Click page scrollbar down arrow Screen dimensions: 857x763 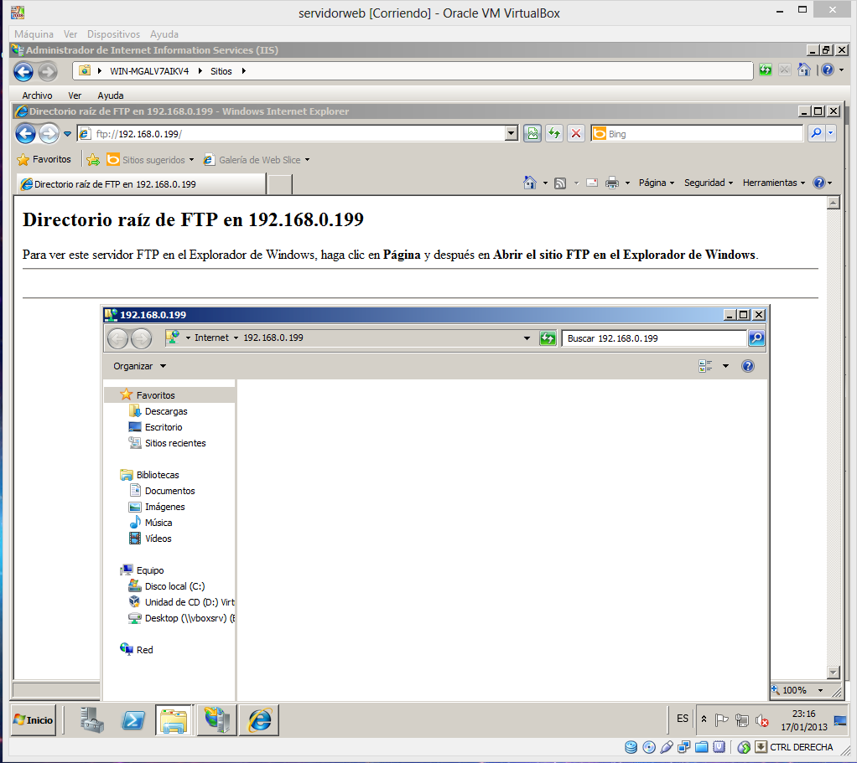point(834,672)
